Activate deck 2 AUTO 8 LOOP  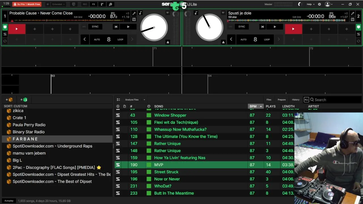(255, 39)
